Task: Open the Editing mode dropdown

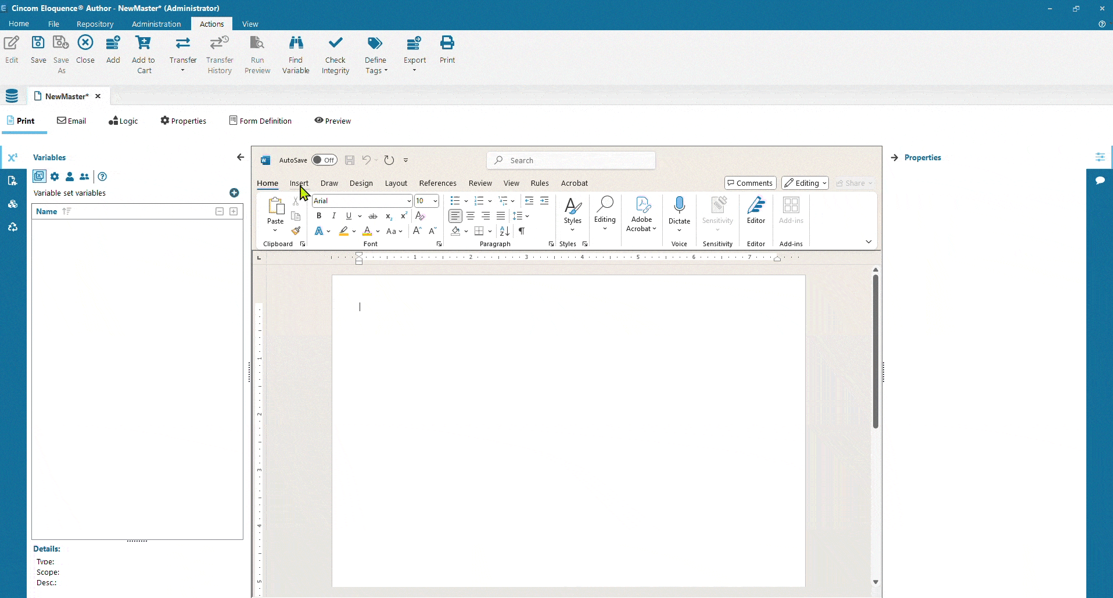Action: [x=805, y=183]
